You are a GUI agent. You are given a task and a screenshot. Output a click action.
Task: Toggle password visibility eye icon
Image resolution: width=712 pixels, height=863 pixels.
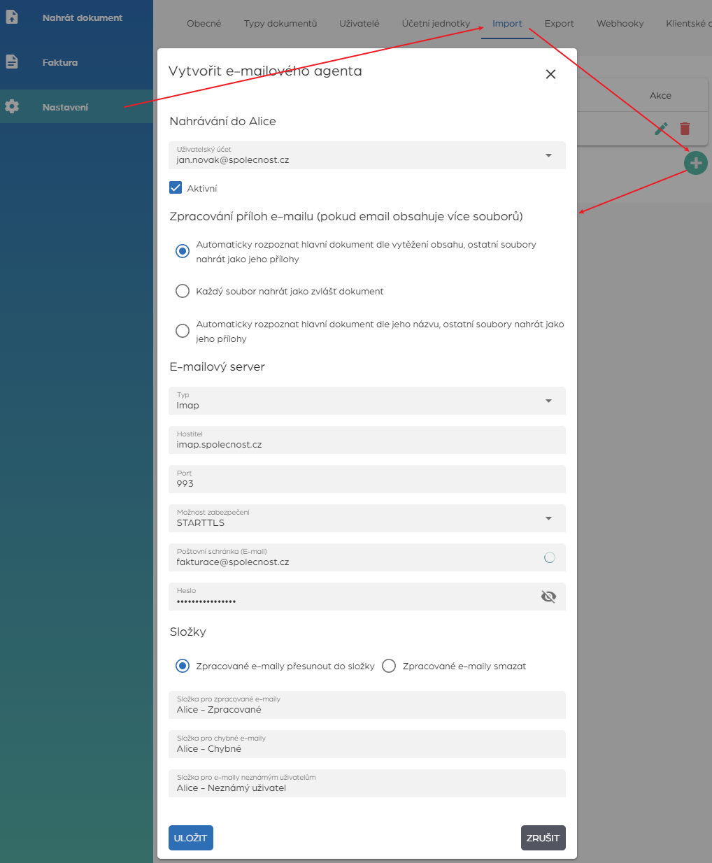pos(548,597)
